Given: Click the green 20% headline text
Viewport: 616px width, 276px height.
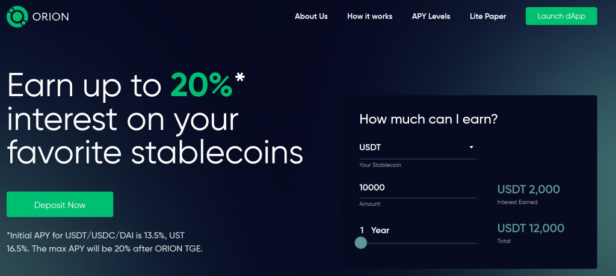Looking at the screenshot, I should coord(202,85).
